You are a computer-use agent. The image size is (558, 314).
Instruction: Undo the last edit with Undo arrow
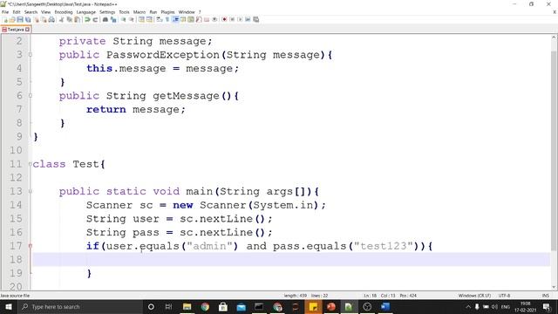pos(87,19)
